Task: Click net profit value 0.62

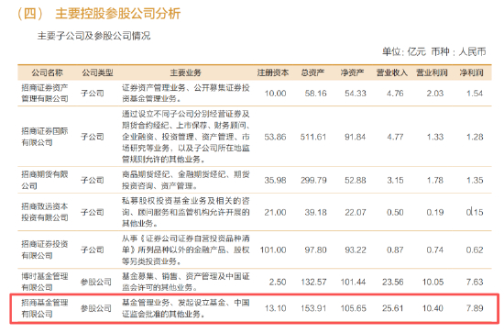Action: [475, 250]
